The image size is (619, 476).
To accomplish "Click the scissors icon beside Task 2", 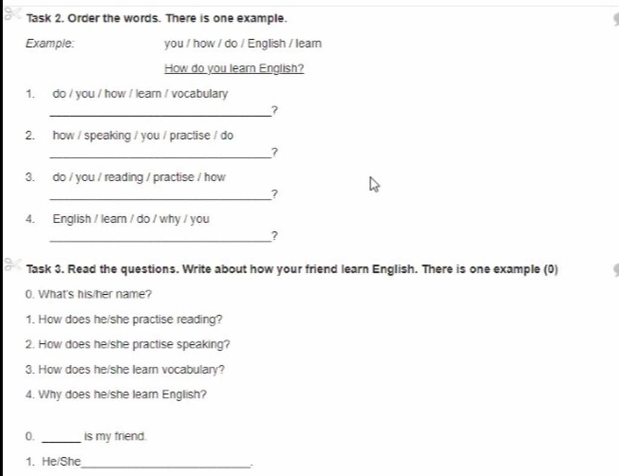I will click(x=12, y=13).
